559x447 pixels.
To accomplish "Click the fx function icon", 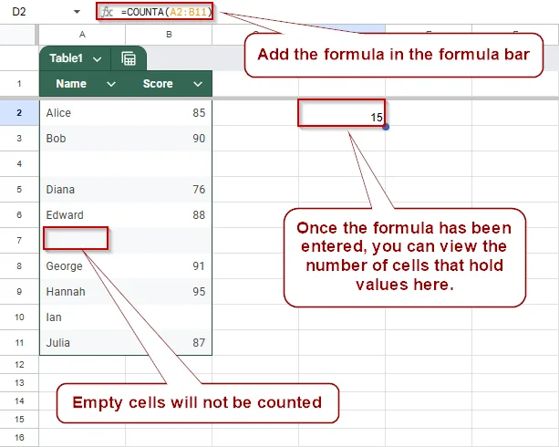I will pyautogui.click(x=108, y=12).
